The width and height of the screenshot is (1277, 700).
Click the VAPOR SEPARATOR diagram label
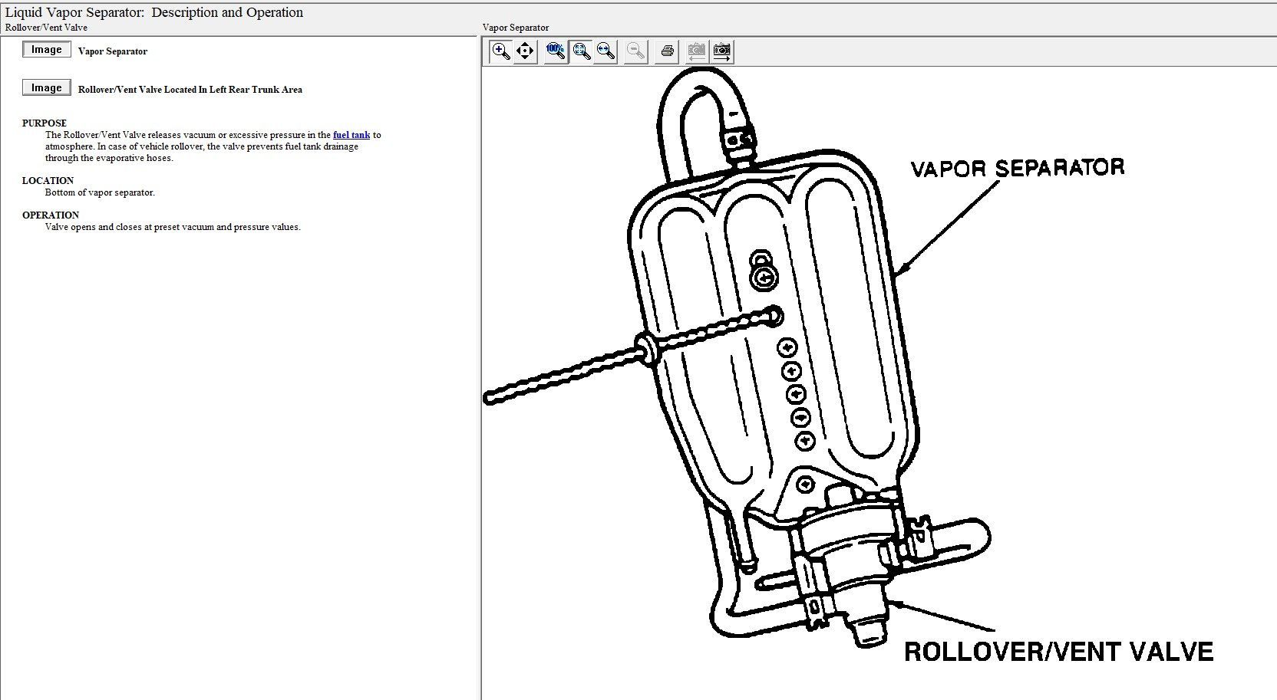click(1017, 168)
